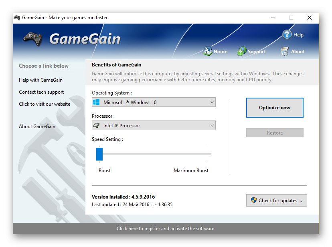Screen dimensions: 332x247
Task: Open Help with GameGain link
Action: [40, 80]
